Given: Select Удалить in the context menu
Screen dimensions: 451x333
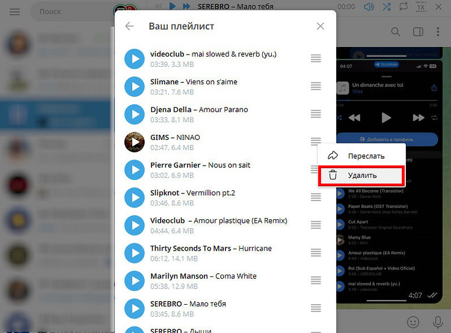Looking at the screenshot, I should [362, 175].
